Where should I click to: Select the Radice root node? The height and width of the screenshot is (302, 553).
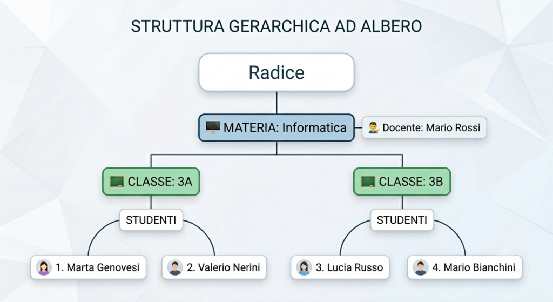tap(276, 72)
